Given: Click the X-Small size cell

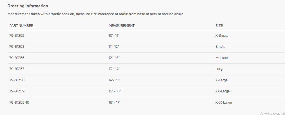Looking at the screenshot, I should (x=222, y=36).
